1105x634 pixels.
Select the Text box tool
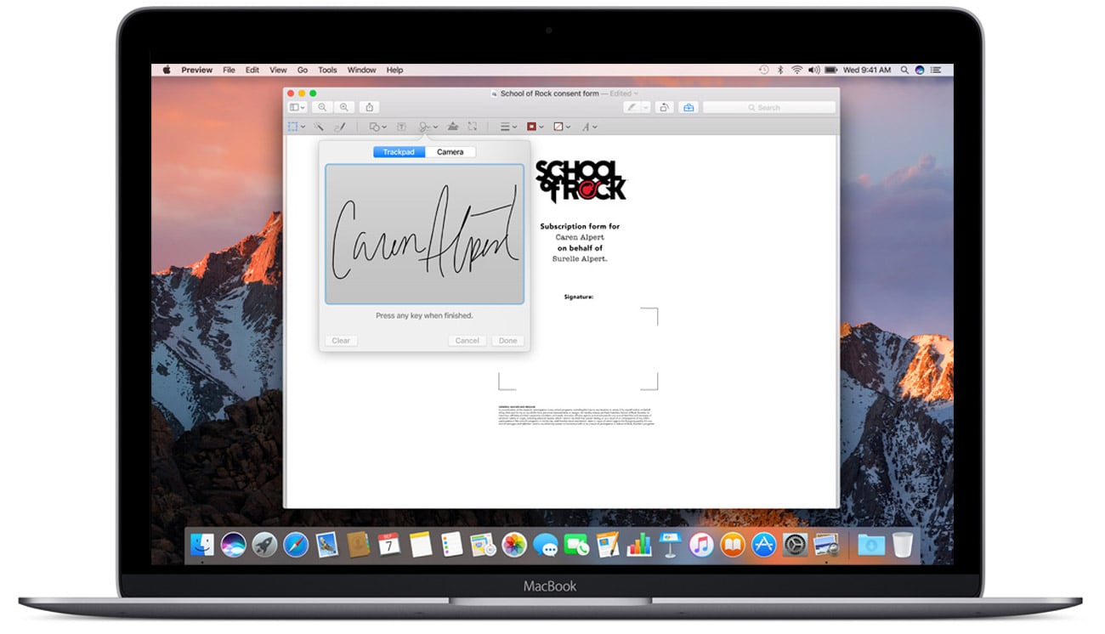coord(402,127)
